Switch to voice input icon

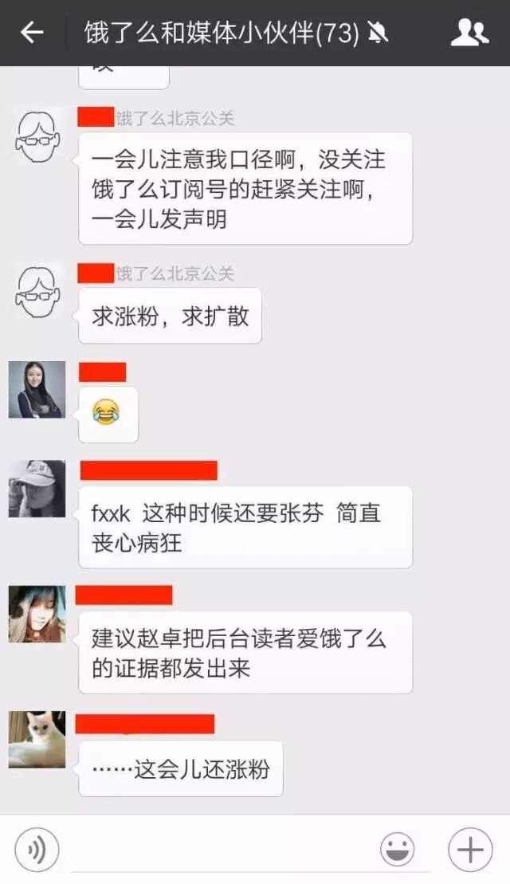click(x=37, y=850)
